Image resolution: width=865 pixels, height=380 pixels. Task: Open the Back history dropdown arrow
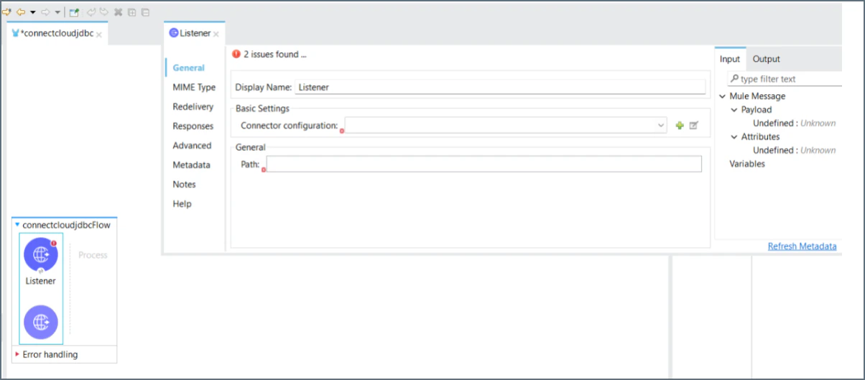33,13
